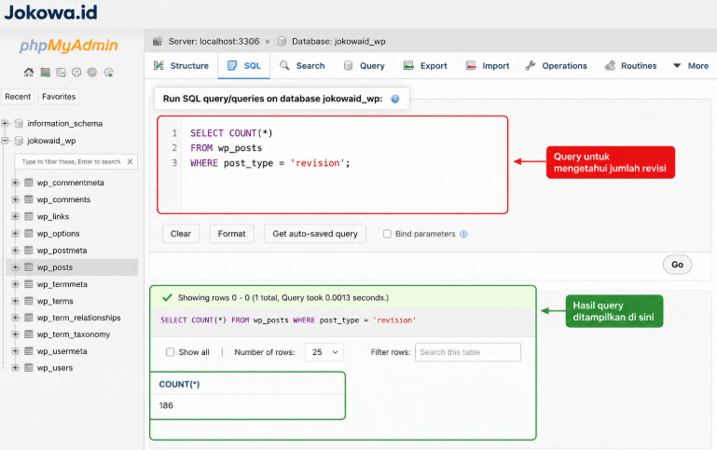Click the wp_links table icon
The image size is (717, 450).
28,216
